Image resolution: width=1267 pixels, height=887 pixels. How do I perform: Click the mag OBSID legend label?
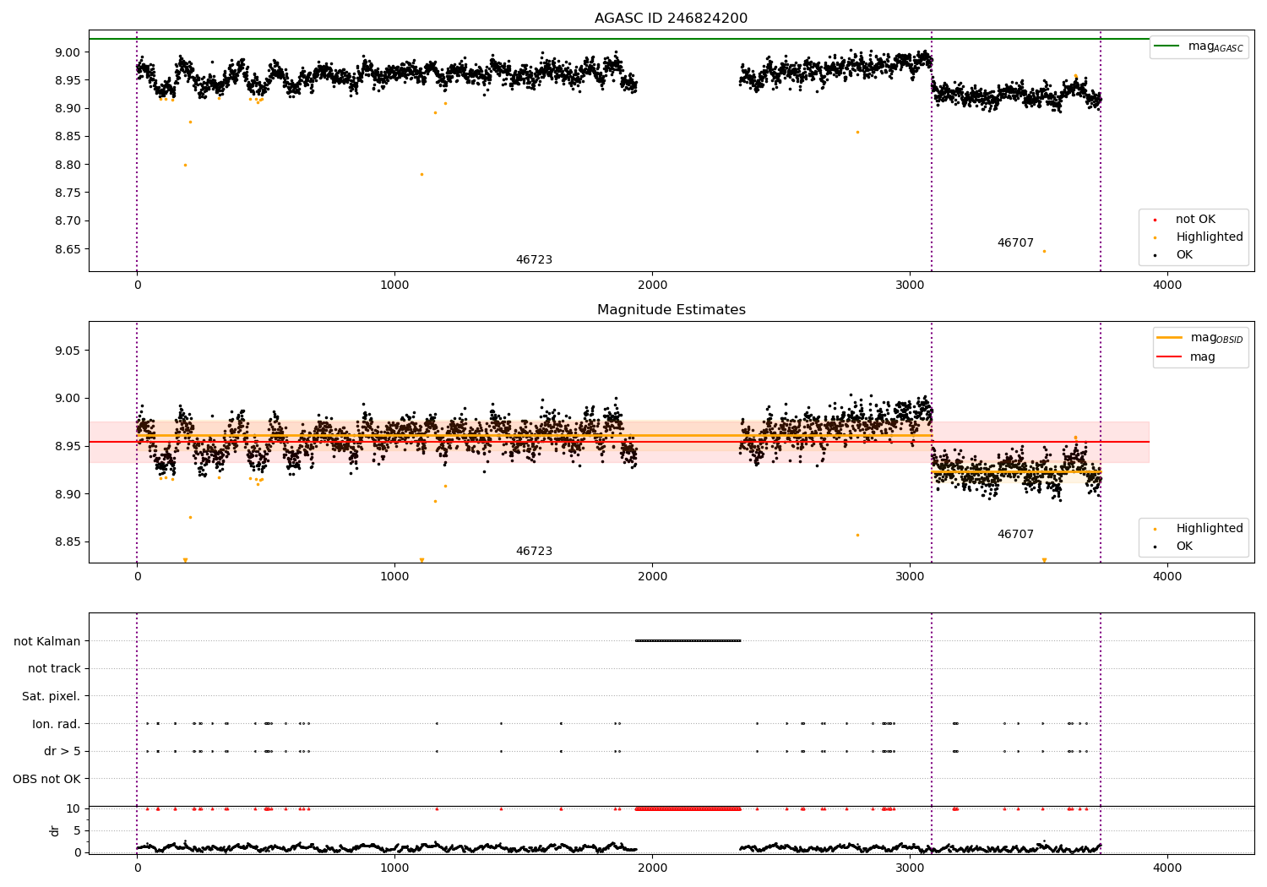(x=1216, y=338)
